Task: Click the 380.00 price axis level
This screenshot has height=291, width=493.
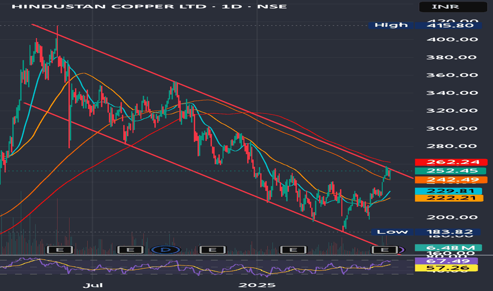Action: point(451,57)
